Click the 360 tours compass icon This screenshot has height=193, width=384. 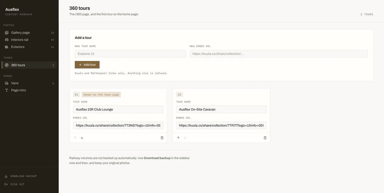click(x=7, y=65)
